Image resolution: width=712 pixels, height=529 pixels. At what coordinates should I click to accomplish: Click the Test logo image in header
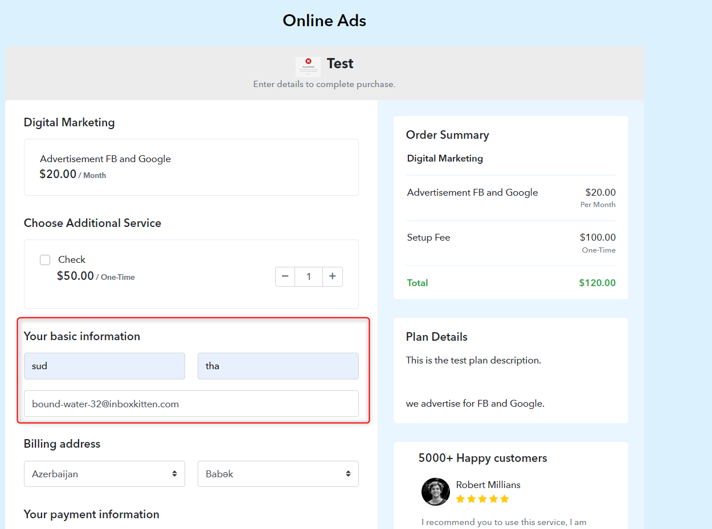(308, 67)
